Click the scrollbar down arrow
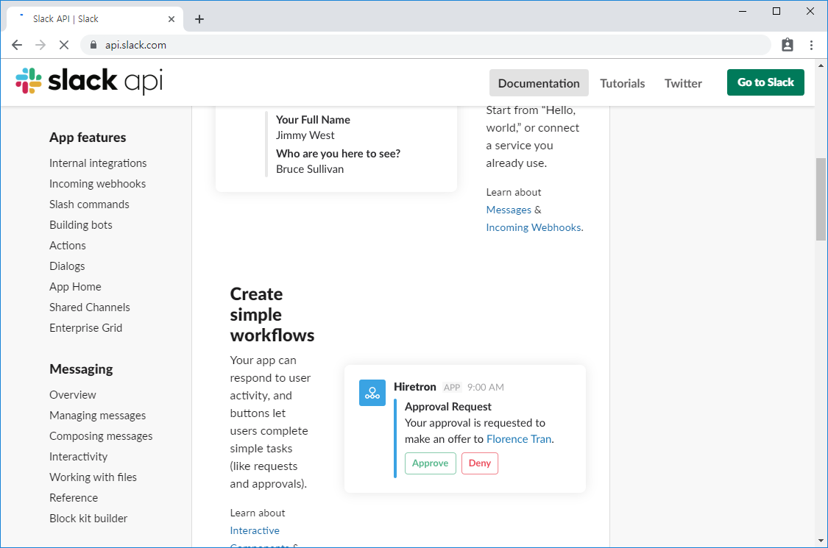828x548 pixels. pos(821,541)
